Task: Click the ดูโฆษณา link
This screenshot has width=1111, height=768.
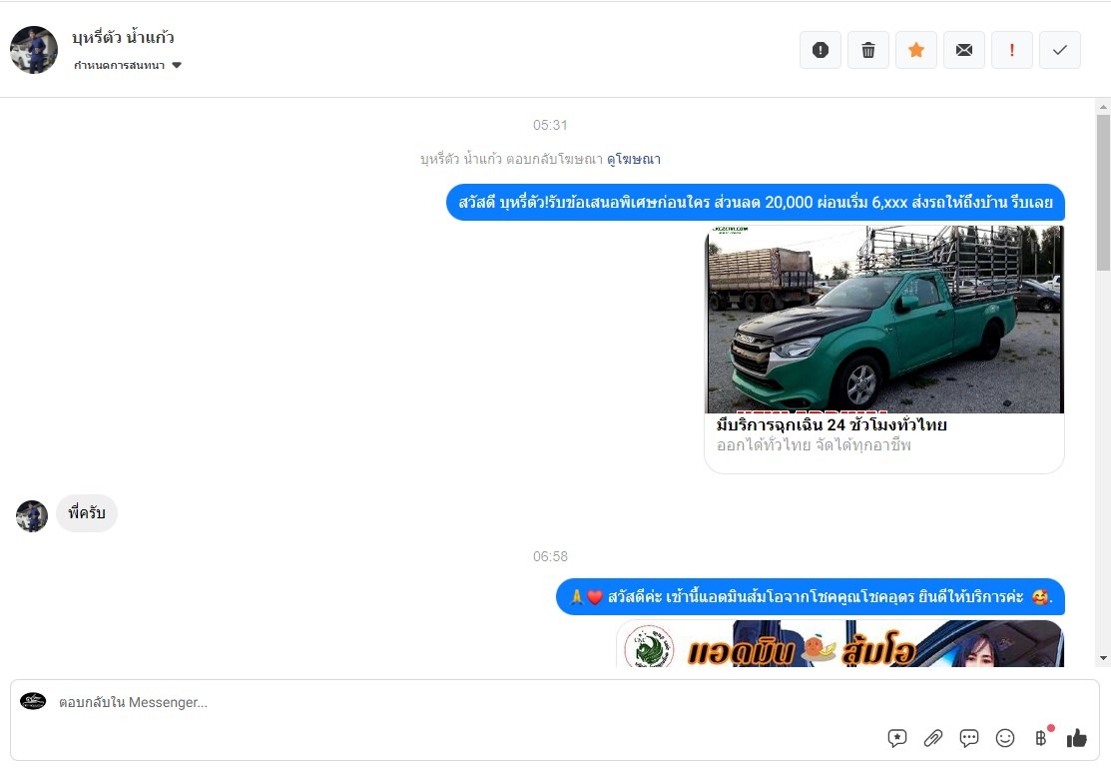Action: click(x=633, y=159)
